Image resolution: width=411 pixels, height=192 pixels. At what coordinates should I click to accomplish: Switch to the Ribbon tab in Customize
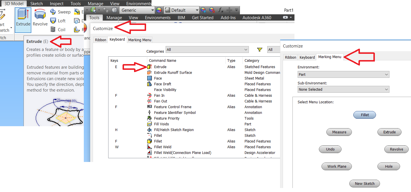pyautogui.click(x=100, y=40)
